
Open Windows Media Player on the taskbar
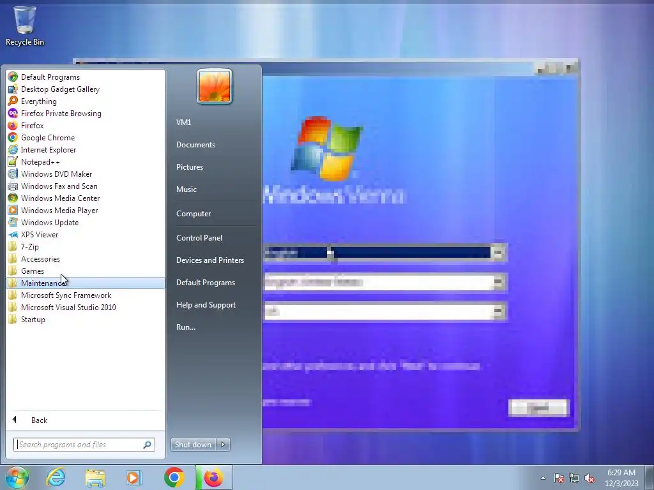134,477
